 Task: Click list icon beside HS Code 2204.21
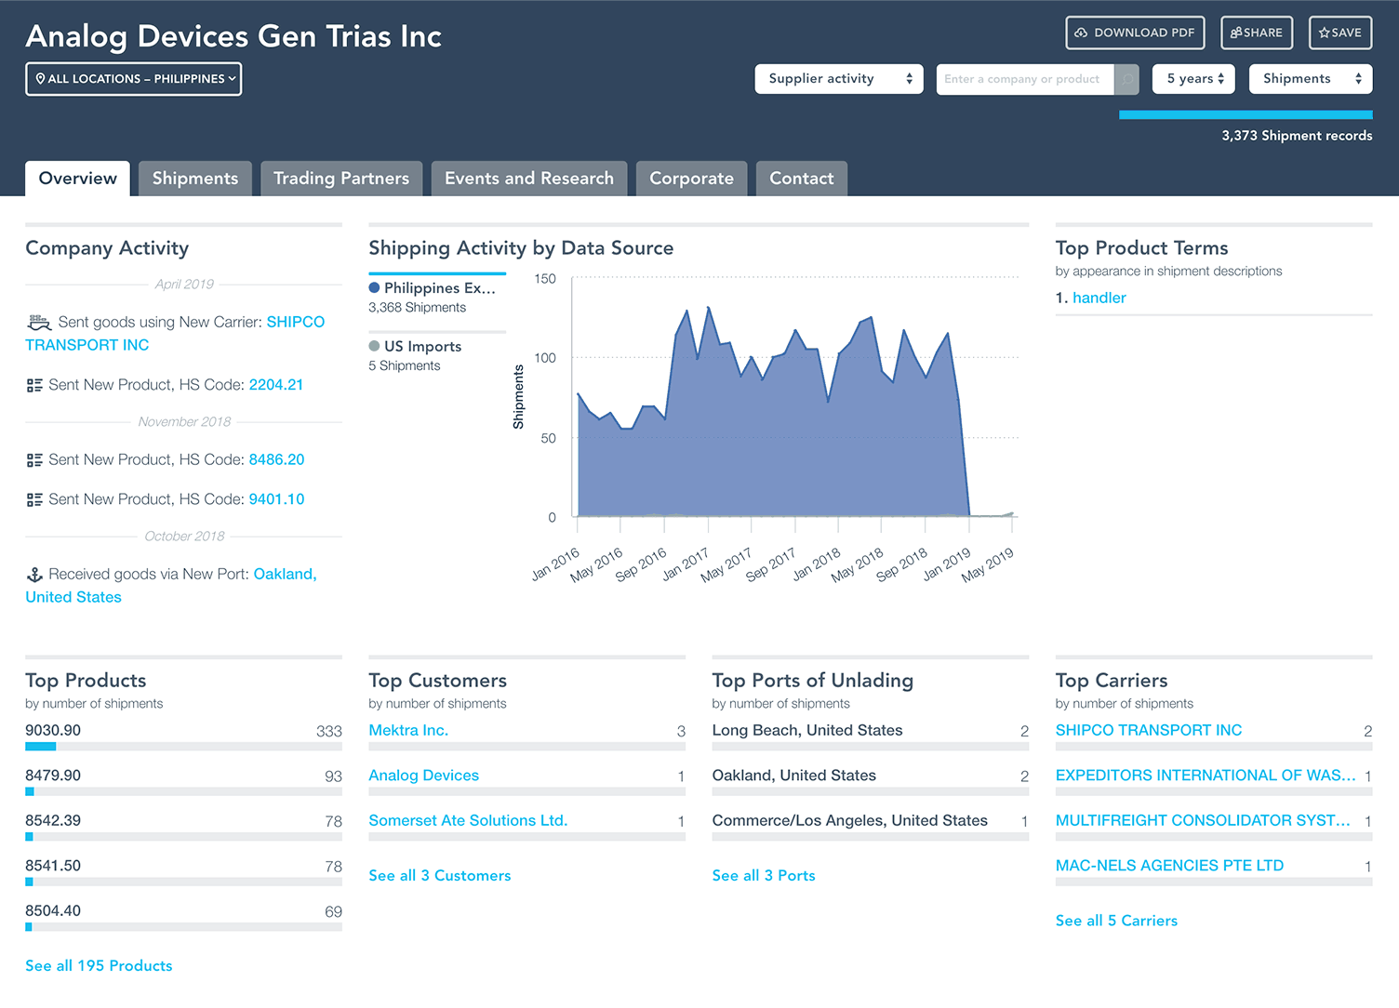tap(34, 385)
